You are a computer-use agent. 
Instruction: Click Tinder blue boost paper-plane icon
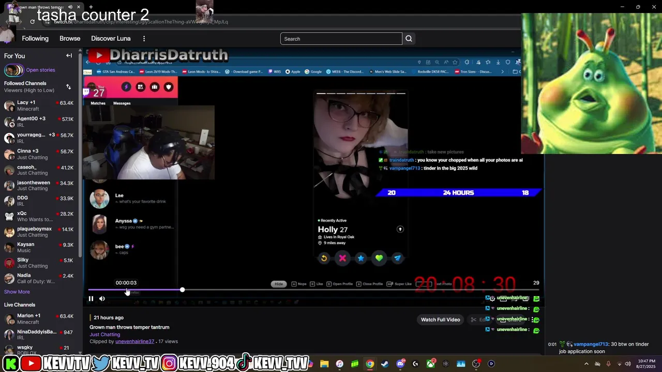[x=397, y=258]
